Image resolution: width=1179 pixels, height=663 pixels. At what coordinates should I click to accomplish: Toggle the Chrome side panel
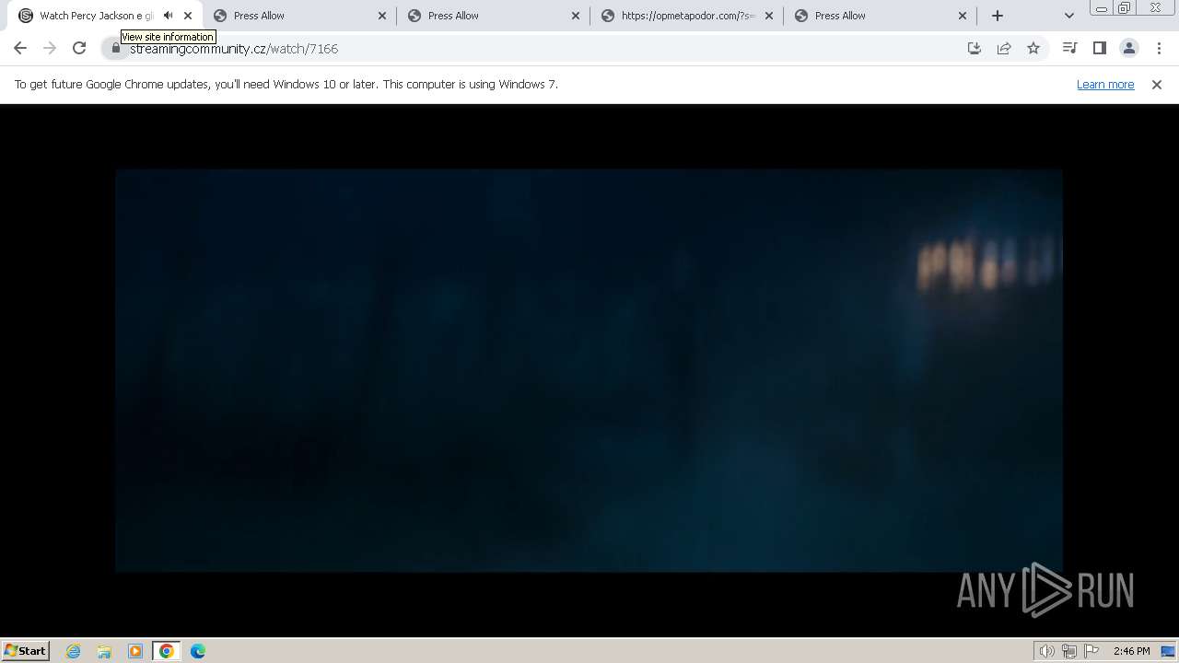pos(1099,48)
